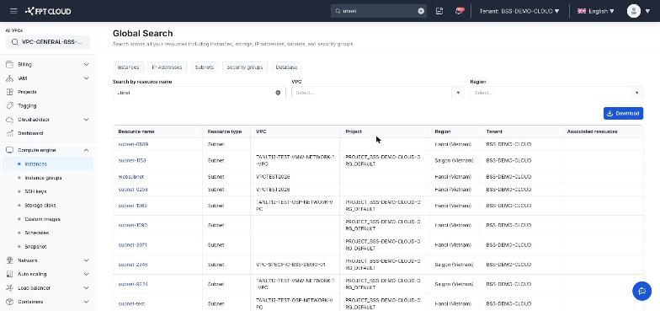Open Custom images in the sidebar

42,219
